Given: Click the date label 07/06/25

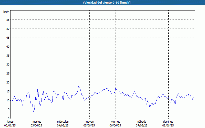Looking at the screenshot, I should click(142, 125).
